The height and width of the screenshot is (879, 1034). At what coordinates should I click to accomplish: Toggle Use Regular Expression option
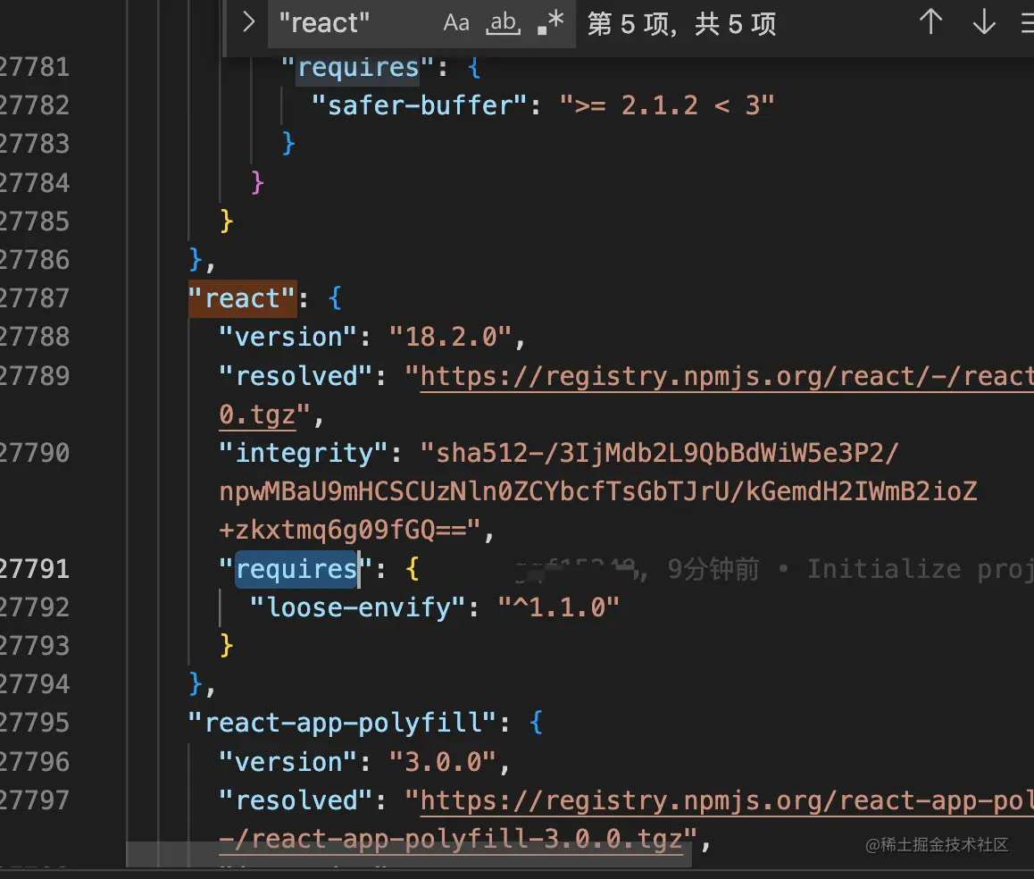coord(551,23)
